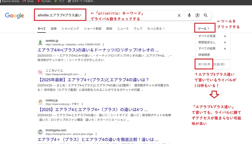Switch to the ショート動画 tab
The image size is (252, 144).
(93, 29)
